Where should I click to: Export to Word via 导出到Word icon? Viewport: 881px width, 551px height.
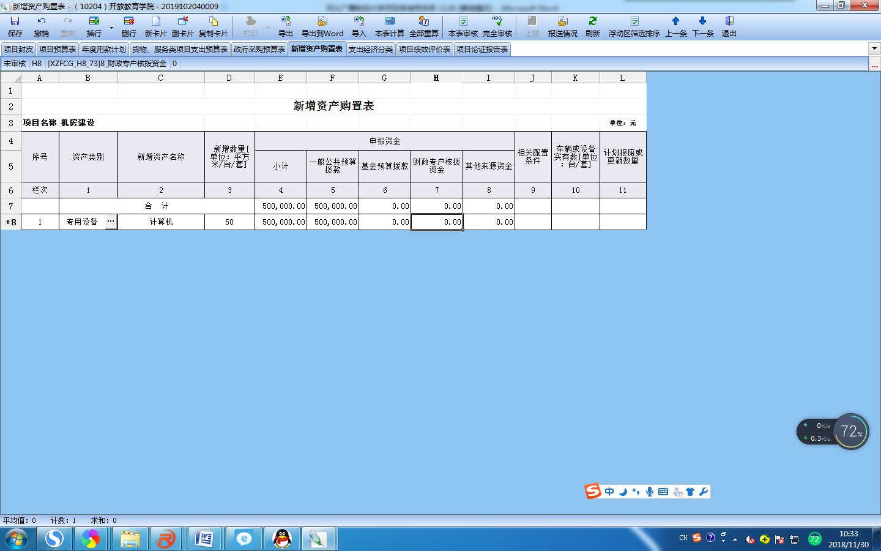point(322,27)
